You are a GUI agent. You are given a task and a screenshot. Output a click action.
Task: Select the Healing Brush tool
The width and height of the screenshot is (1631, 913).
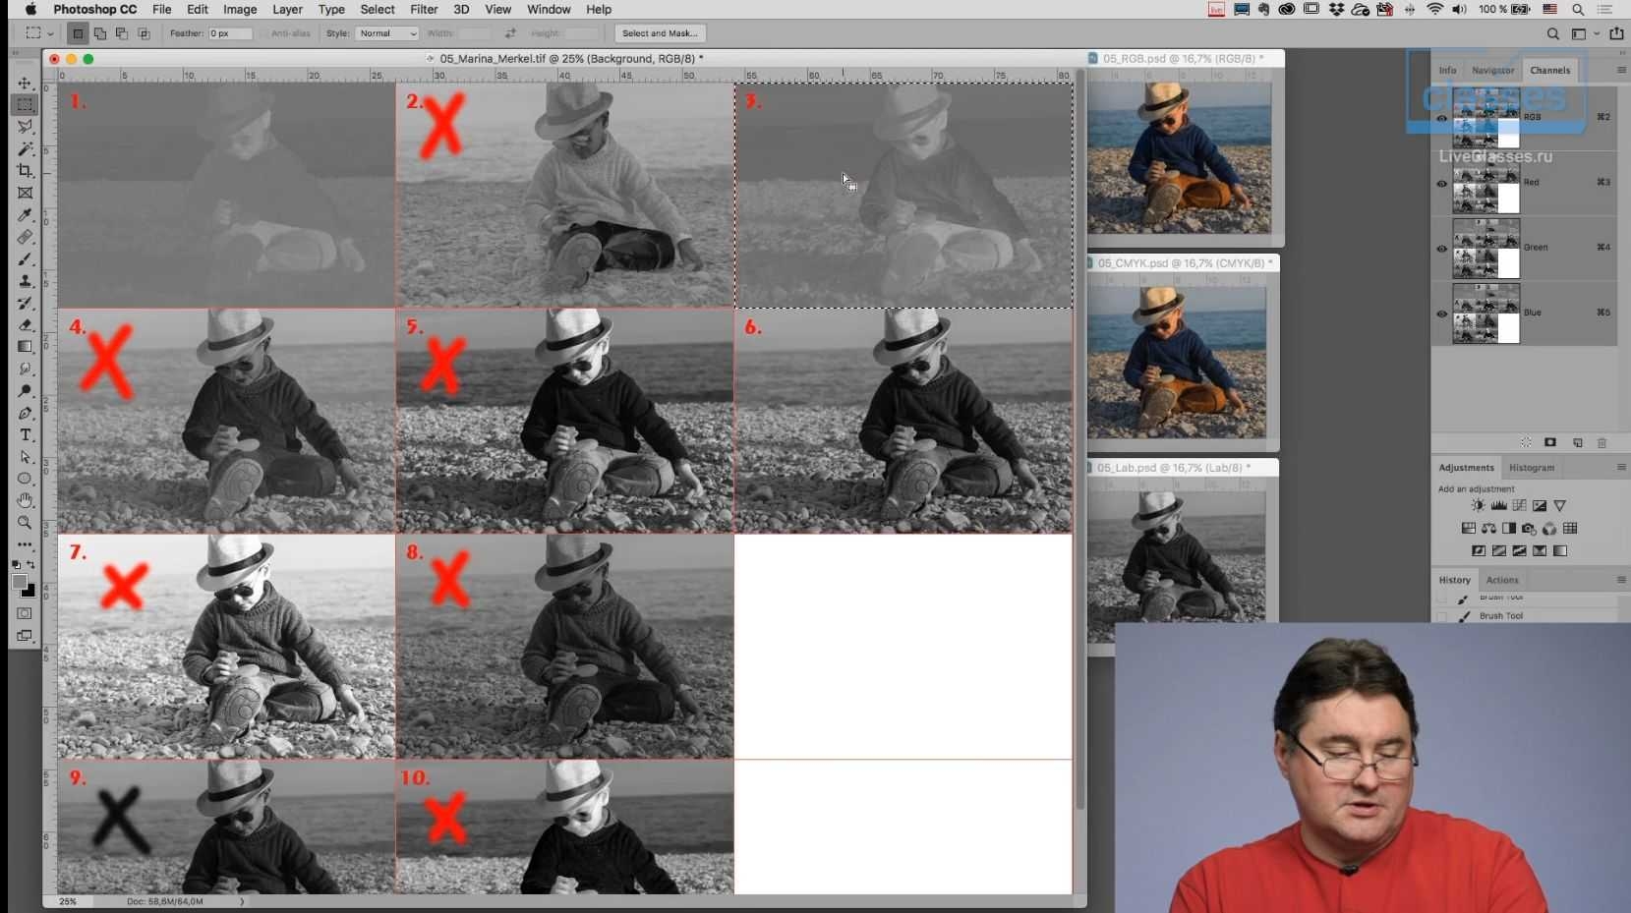[26, 237]
